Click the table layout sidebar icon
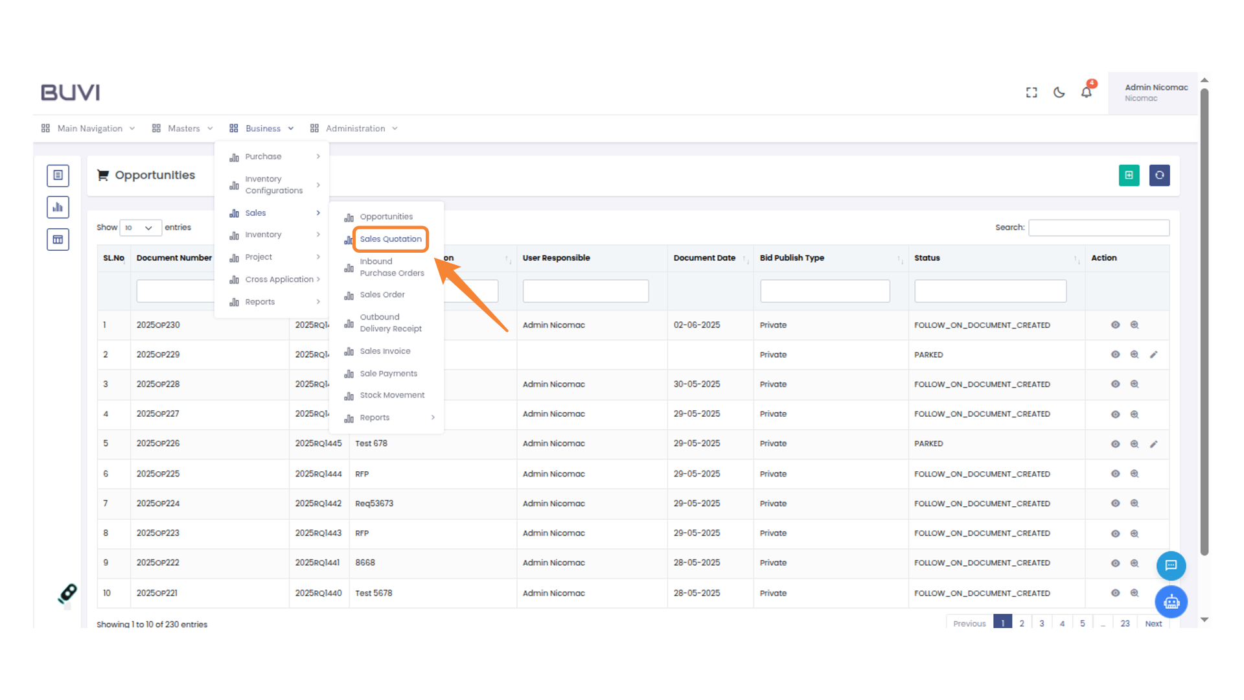Image resolution: width=1244 pixels, height=700 pixels. 58,240
